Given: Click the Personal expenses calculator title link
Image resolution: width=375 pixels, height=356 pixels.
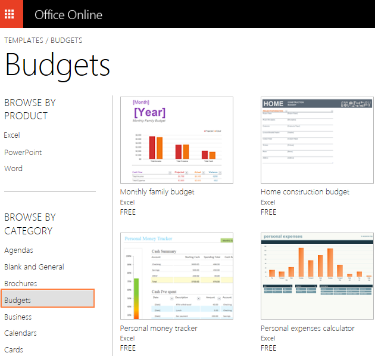Looking at the screenshot, I should point(307,329).
